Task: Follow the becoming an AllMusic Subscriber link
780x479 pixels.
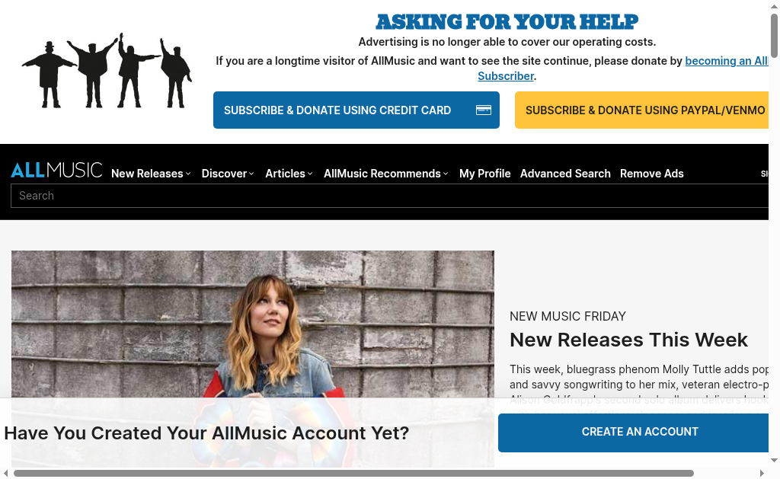Action: point(726,61)
